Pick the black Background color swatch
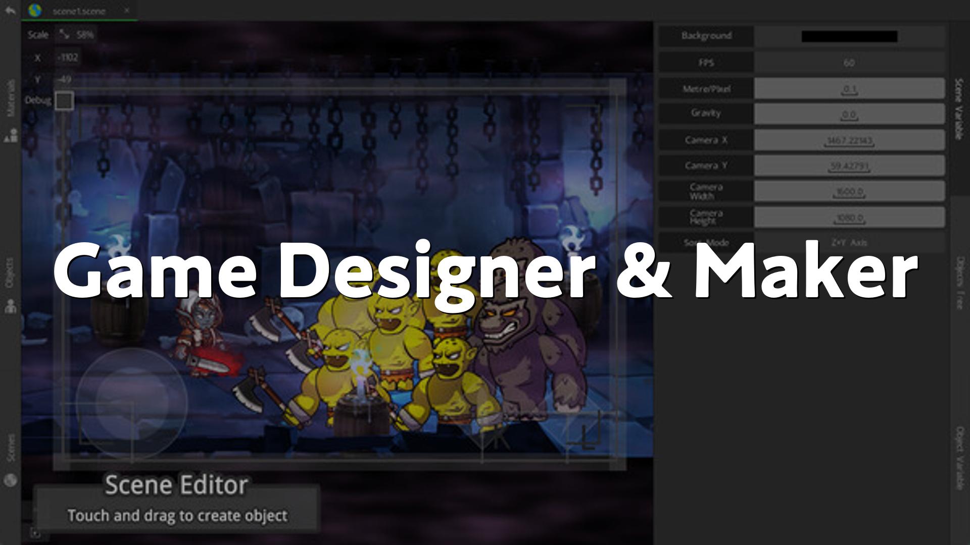970x545 pixels. (x=849, y=36)
